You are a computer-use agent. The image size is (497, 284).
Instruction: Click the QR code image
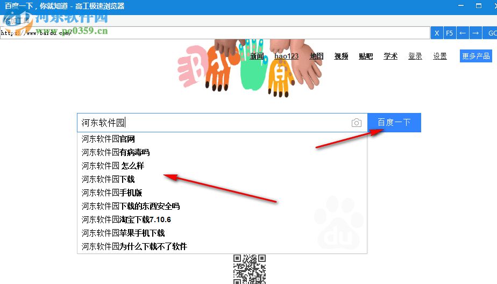tap(250, 269)
